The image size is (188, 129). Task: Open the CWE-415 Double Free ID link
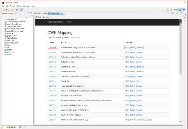coord(53,81)
